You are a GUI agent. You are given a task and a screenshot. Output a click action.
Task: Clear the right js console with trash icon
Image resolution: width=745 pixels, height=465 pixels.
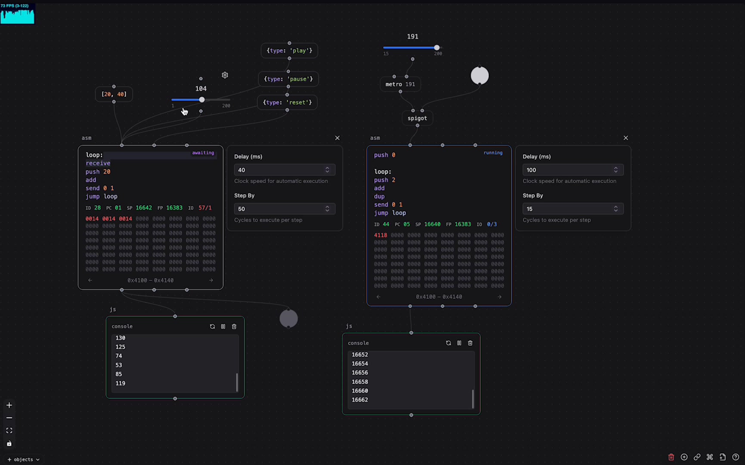(x=470, y=343)
